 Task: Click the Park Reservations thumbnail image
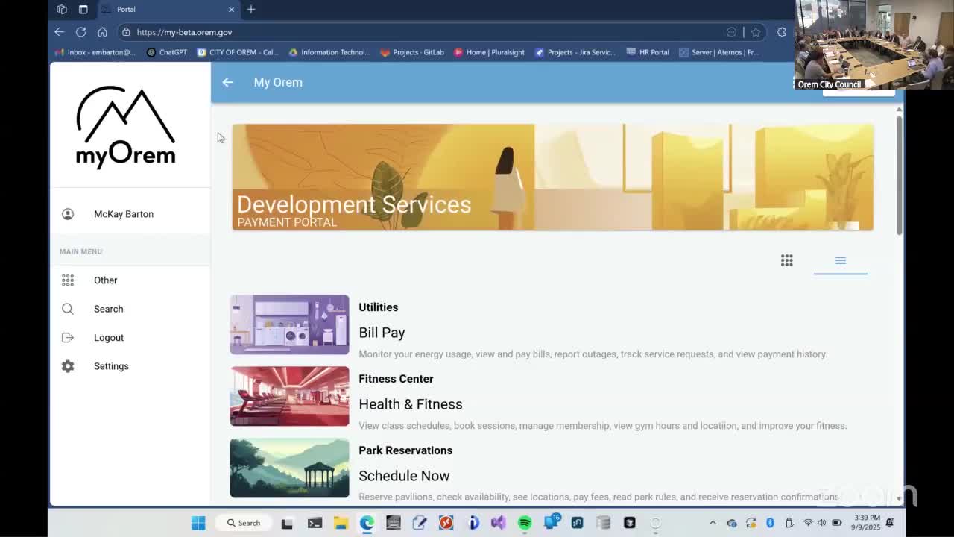point(289,468)
